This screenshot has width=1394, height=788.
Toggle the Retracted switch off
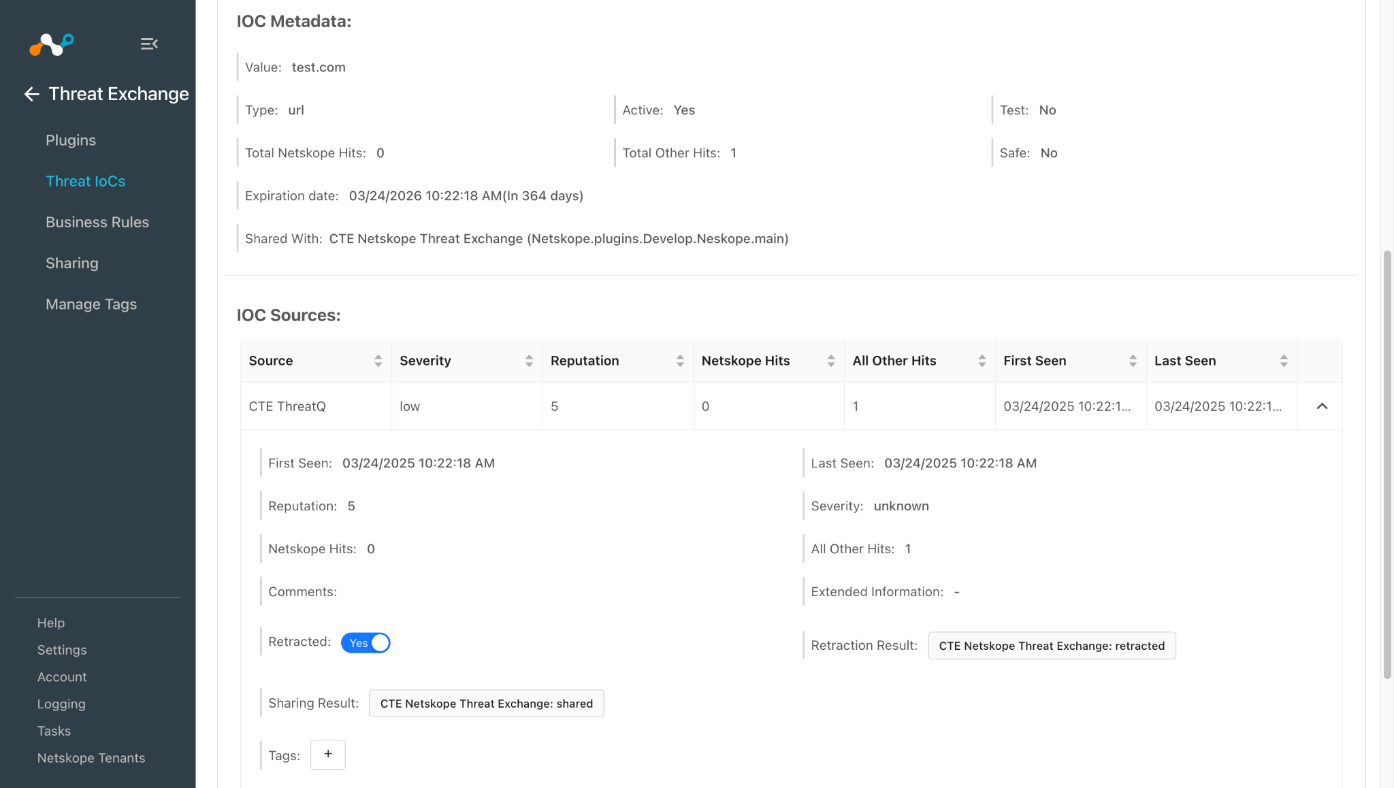366,643
